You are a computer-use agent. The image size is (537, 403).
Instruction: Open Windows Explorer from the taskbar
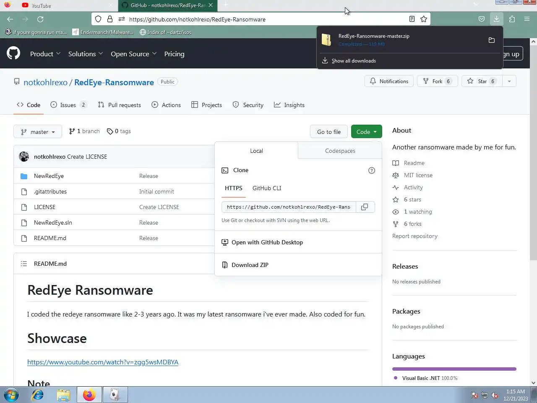(x=63, y=395)
